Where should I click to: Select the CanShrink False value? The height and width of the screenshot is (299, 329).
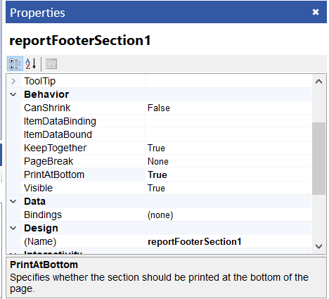click(x=228, y=108)
